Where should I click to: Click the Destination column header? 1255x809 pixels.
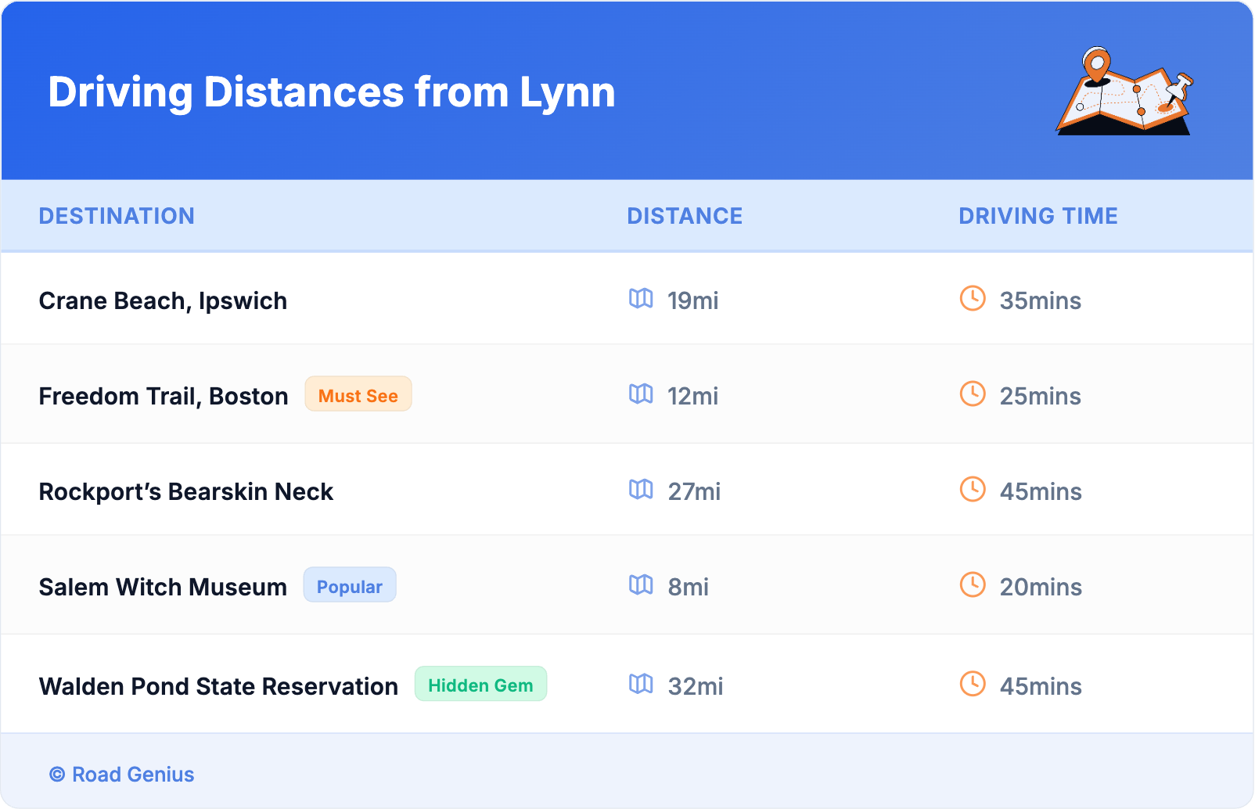(x=117, y=216)
